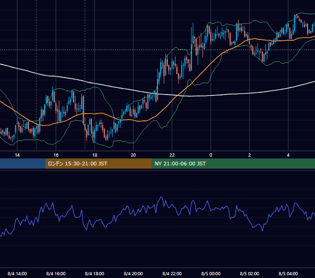This screenshot has width=315, height=278.
Task: Click the 16 hour label on price chart axis
Action: (56, 155)
